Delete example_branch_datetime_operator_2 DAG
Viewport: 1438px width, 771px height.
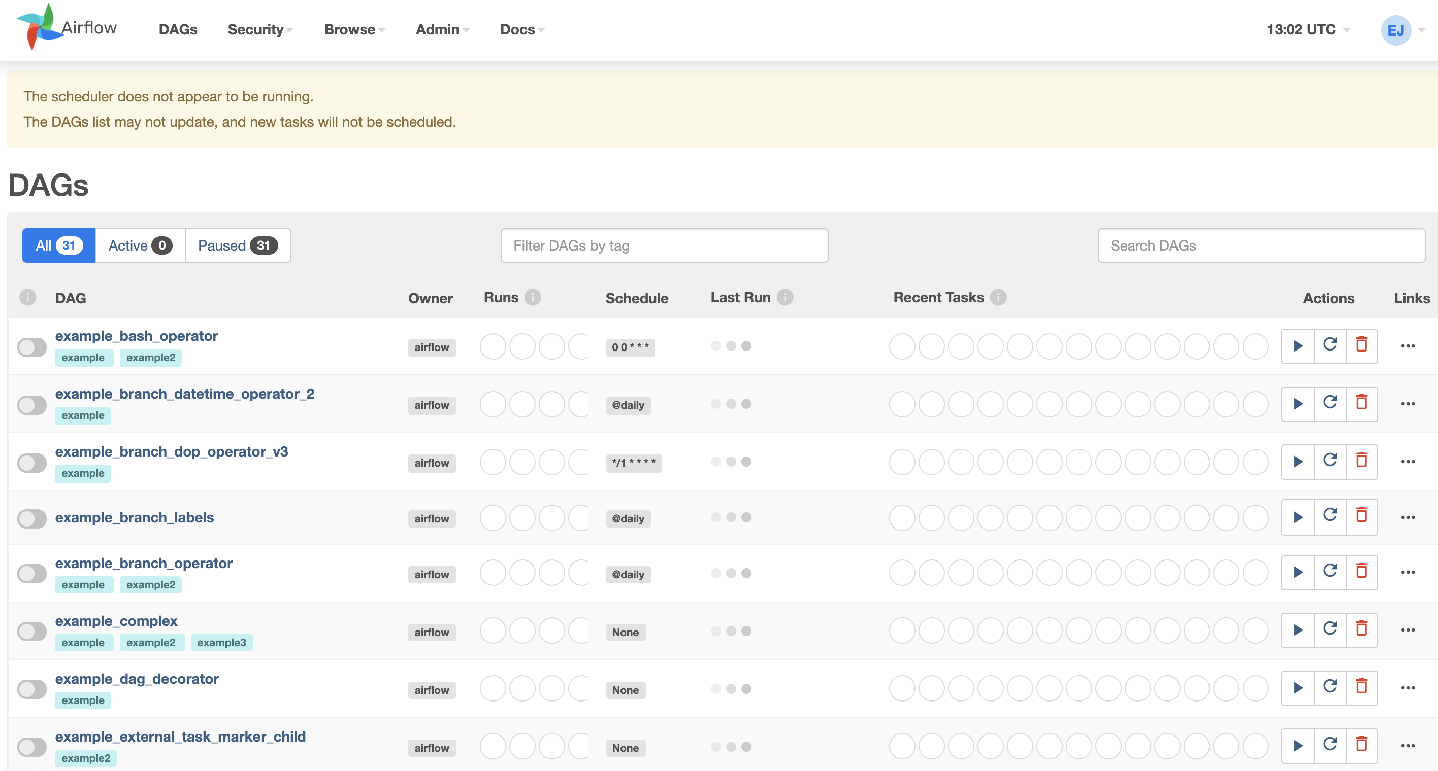coord(1361,404)
